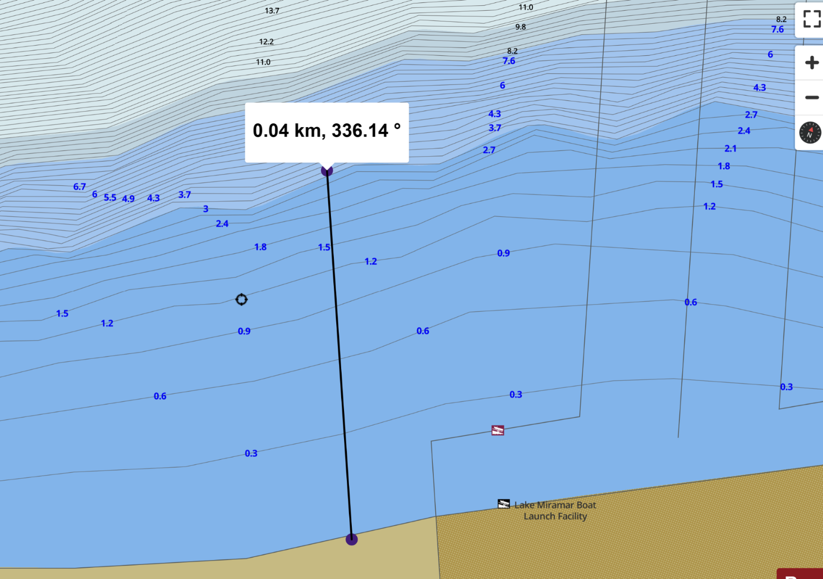Click the 2.1 depth contour label
The image size is (823, 579).
[730, 148]
